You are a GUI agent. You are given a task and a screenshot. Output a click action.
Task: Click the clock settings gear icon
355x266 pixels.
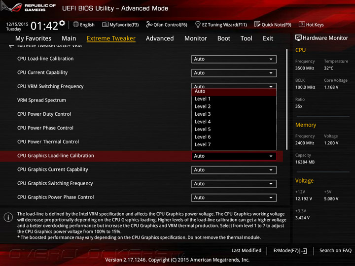click(62, 23)
